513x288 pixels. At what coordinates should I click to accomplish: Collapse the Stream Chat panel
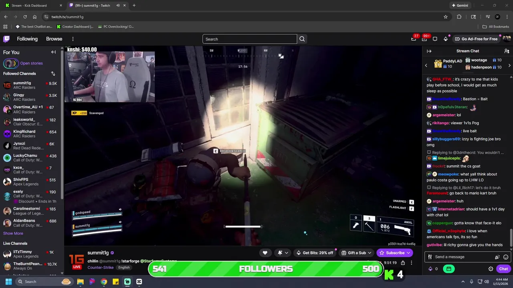(429, 51)
